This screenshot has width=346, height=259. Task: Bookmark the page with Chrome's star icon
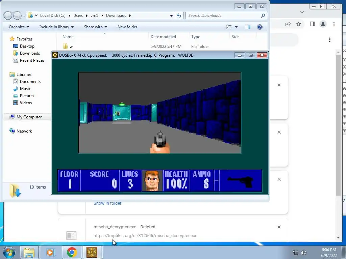(x=299, y=24)
